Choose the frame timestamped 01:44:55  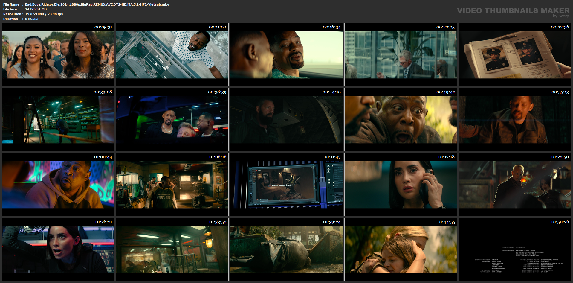pyautogui.click(x=401, y=249)
